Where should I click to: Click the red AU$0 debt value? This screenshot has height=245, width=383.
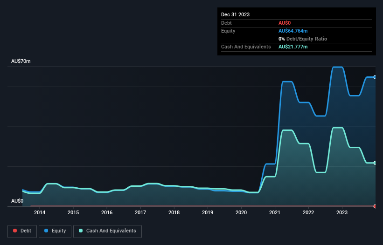coord(285,23)
